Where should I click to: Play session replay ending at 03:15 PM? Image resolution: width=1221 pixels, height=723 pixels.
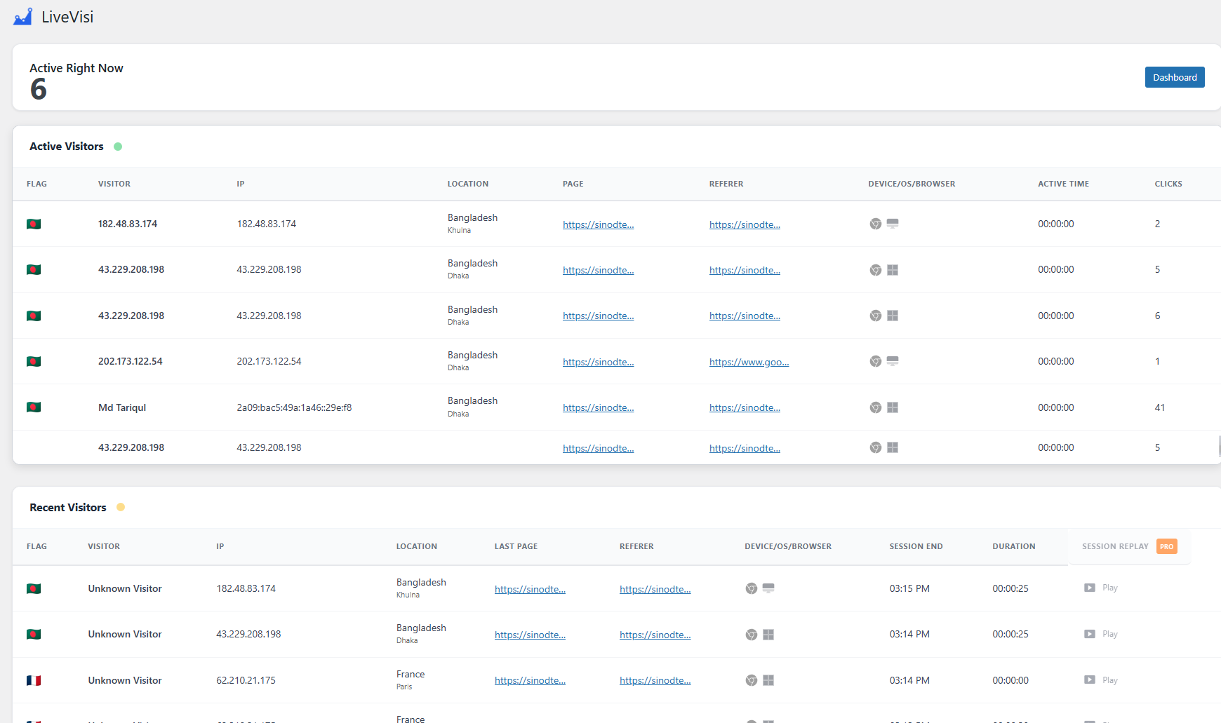tap(1100, 588)
